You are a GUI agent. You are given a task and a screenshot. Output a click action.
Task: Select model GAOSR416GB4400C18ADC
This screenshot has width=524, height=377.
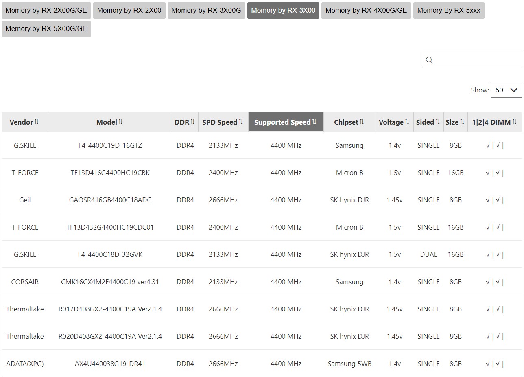[110, 200]
